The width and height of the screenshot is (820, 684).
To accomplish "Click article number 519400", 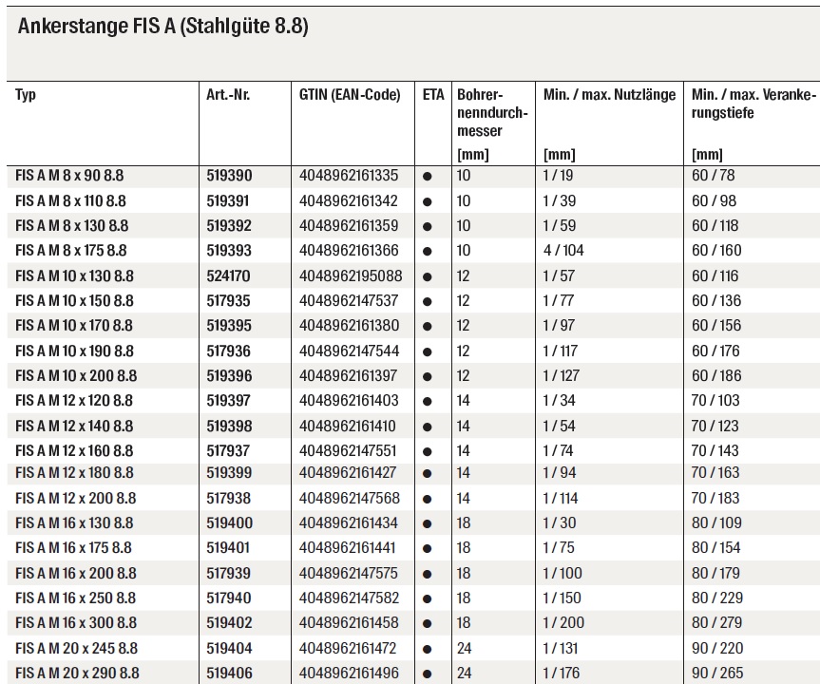I will click(x=229, y=522).
